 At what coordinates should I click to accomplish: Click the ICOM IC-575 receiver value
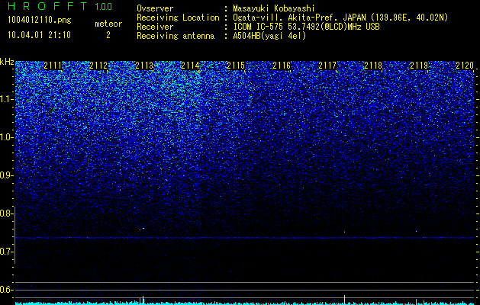[306, 27]
